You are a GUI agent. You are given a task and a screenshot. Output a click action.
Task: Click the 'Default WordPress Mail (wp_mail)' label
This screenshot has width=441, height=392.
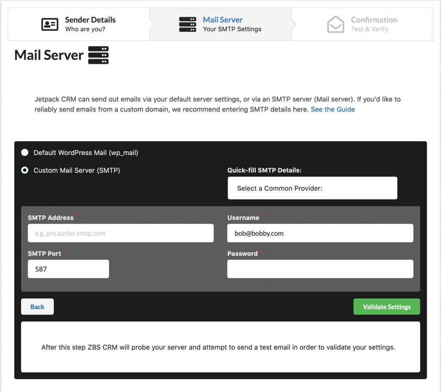(86, 152)
